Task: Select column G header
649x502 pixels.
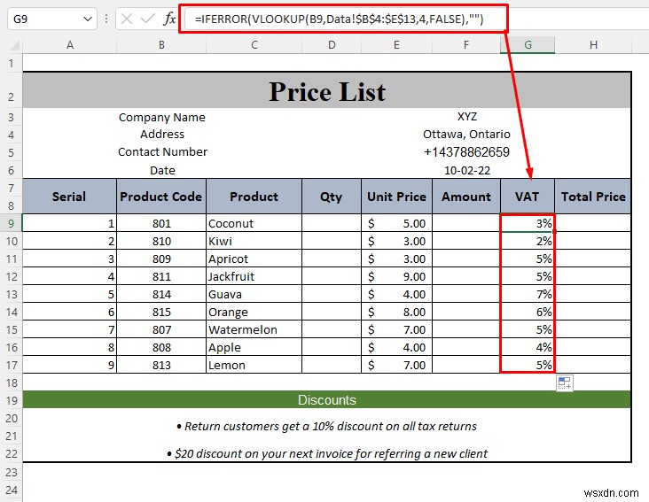Action: coord(528,45)
